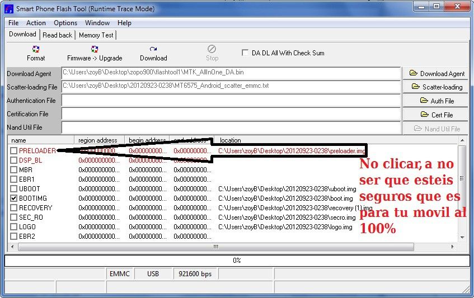Click the Download Agent path field
The height and width of the screenshot is (298, 474).
231,73
